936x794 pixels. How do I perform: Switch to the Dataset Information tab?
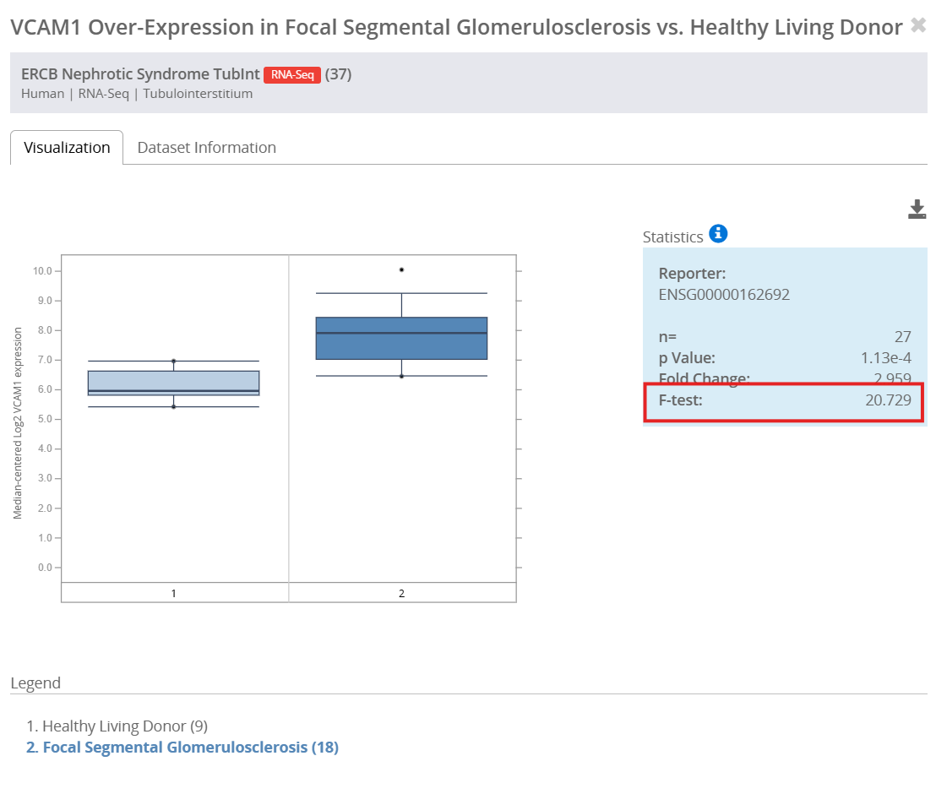(206, 148)
